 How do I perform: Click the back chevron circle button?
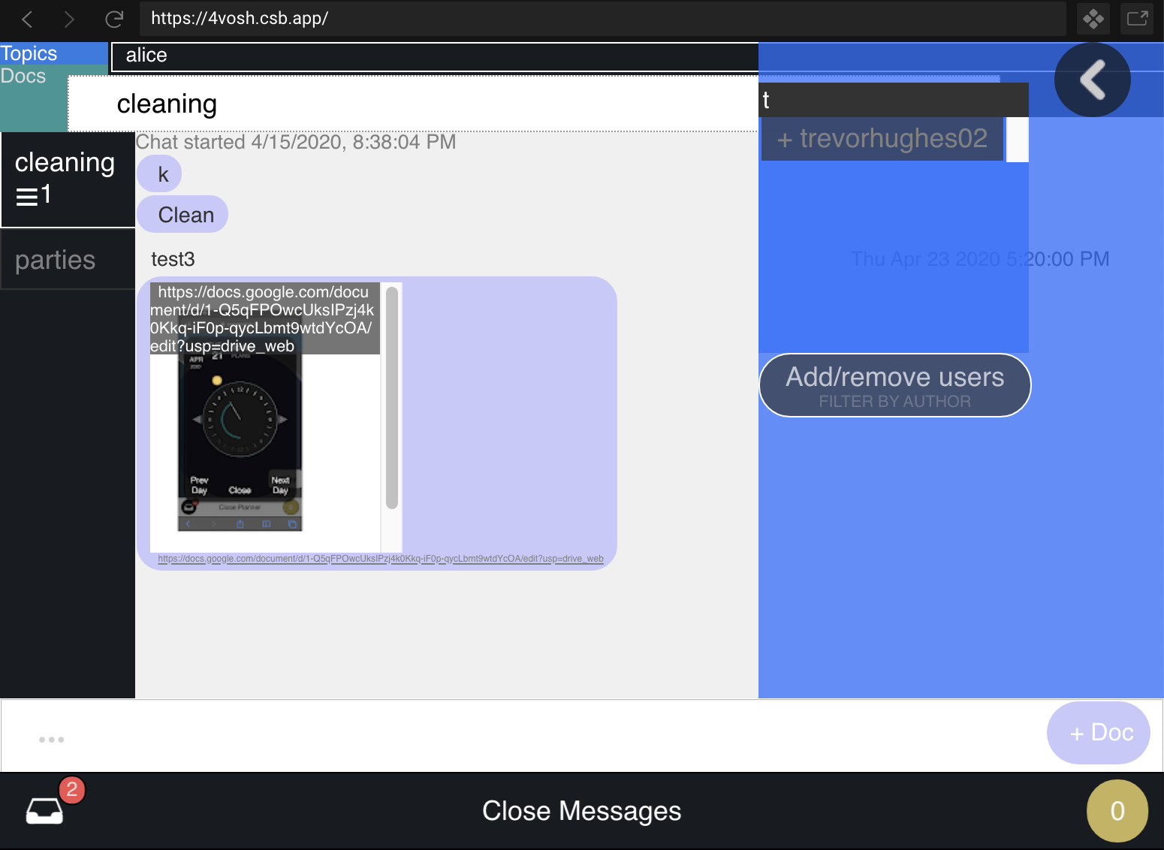1092,80
